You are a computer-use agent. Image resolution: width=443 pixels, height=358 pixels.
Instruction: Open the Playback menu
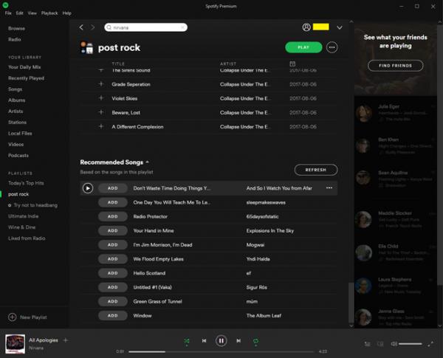pos(49,13)
